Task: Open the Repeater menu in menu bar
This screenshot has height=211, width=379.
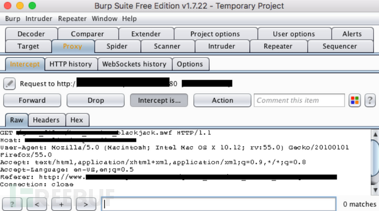Action: pyautogui.click(x=73, y=19)
